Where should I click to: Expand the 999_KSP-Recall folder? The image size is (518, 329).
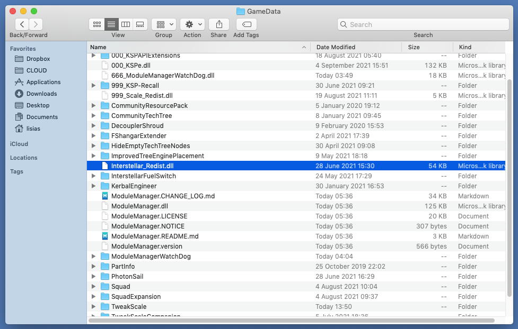[93, 85]
